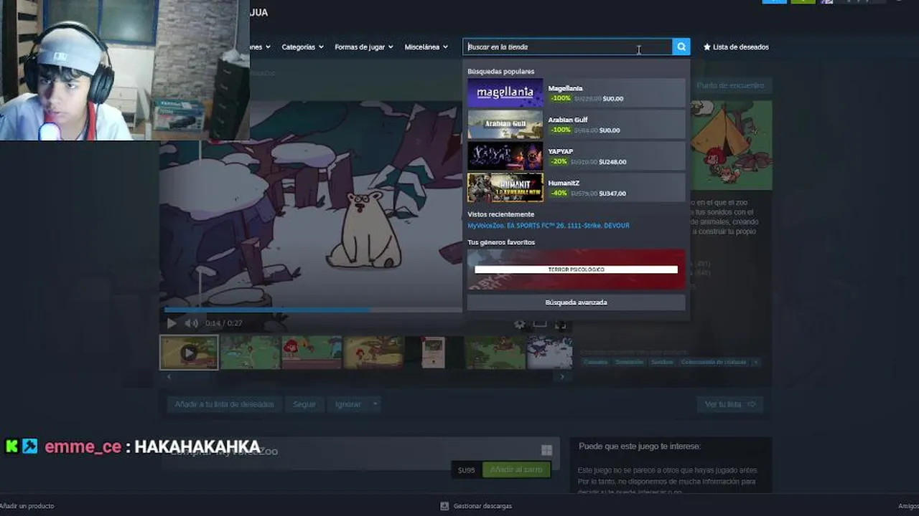Click the blue magnifier search button
The image size is (919, 516).
click(681, 47)
